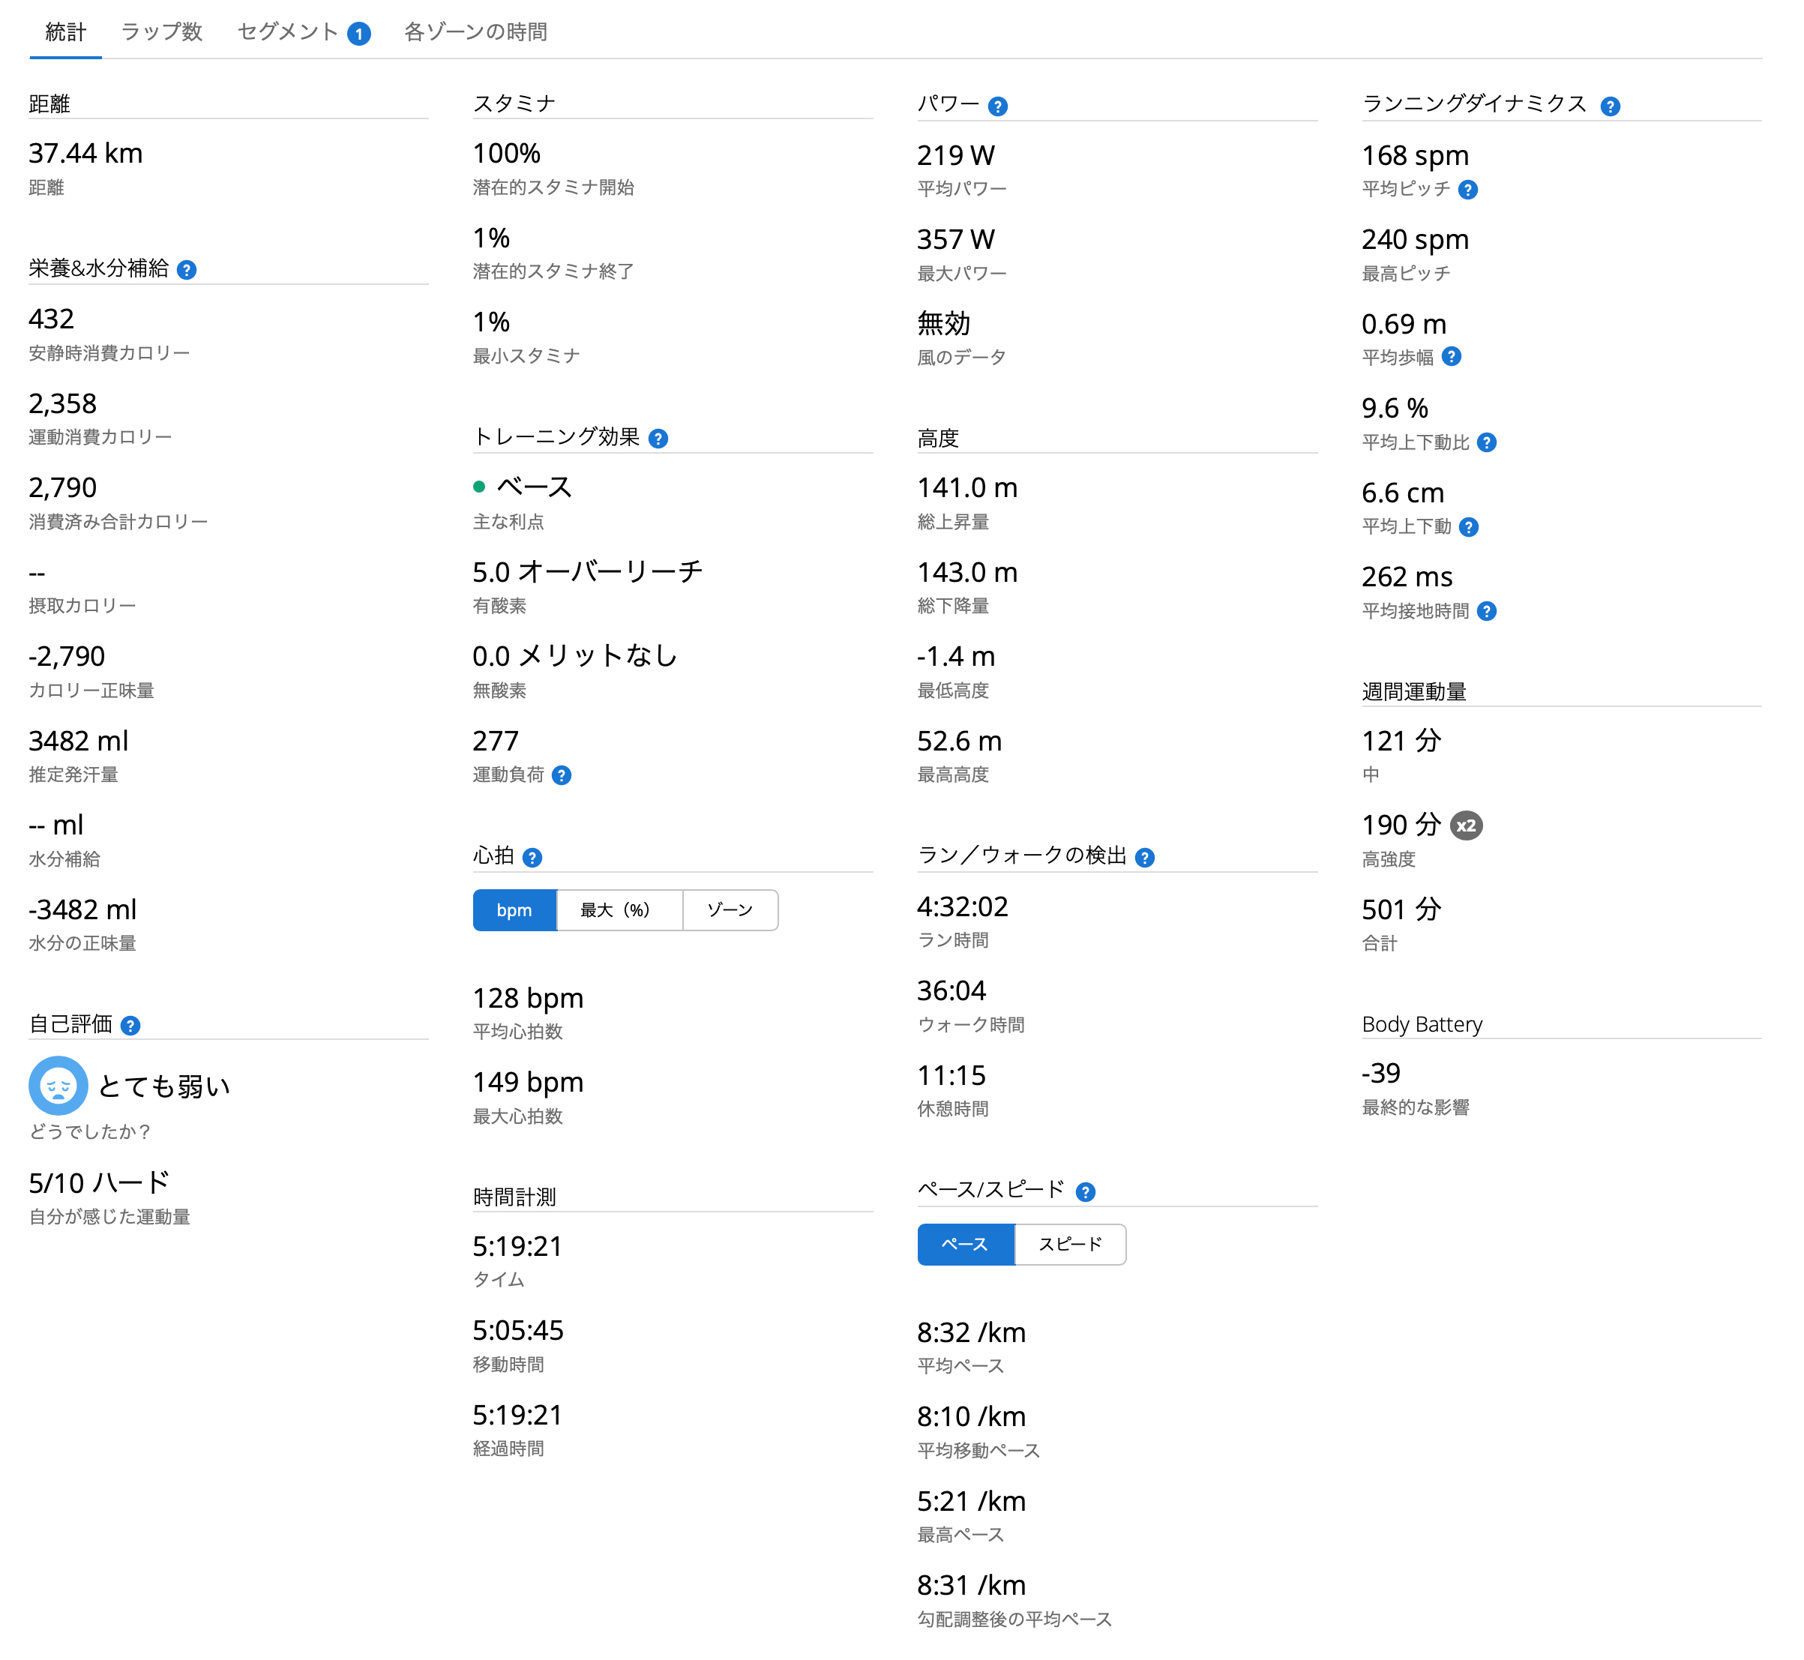Open the 運動負荷 help icon
Image resolution: width=1804 pixels, height=1660 pixels.
tap(563, 775)
